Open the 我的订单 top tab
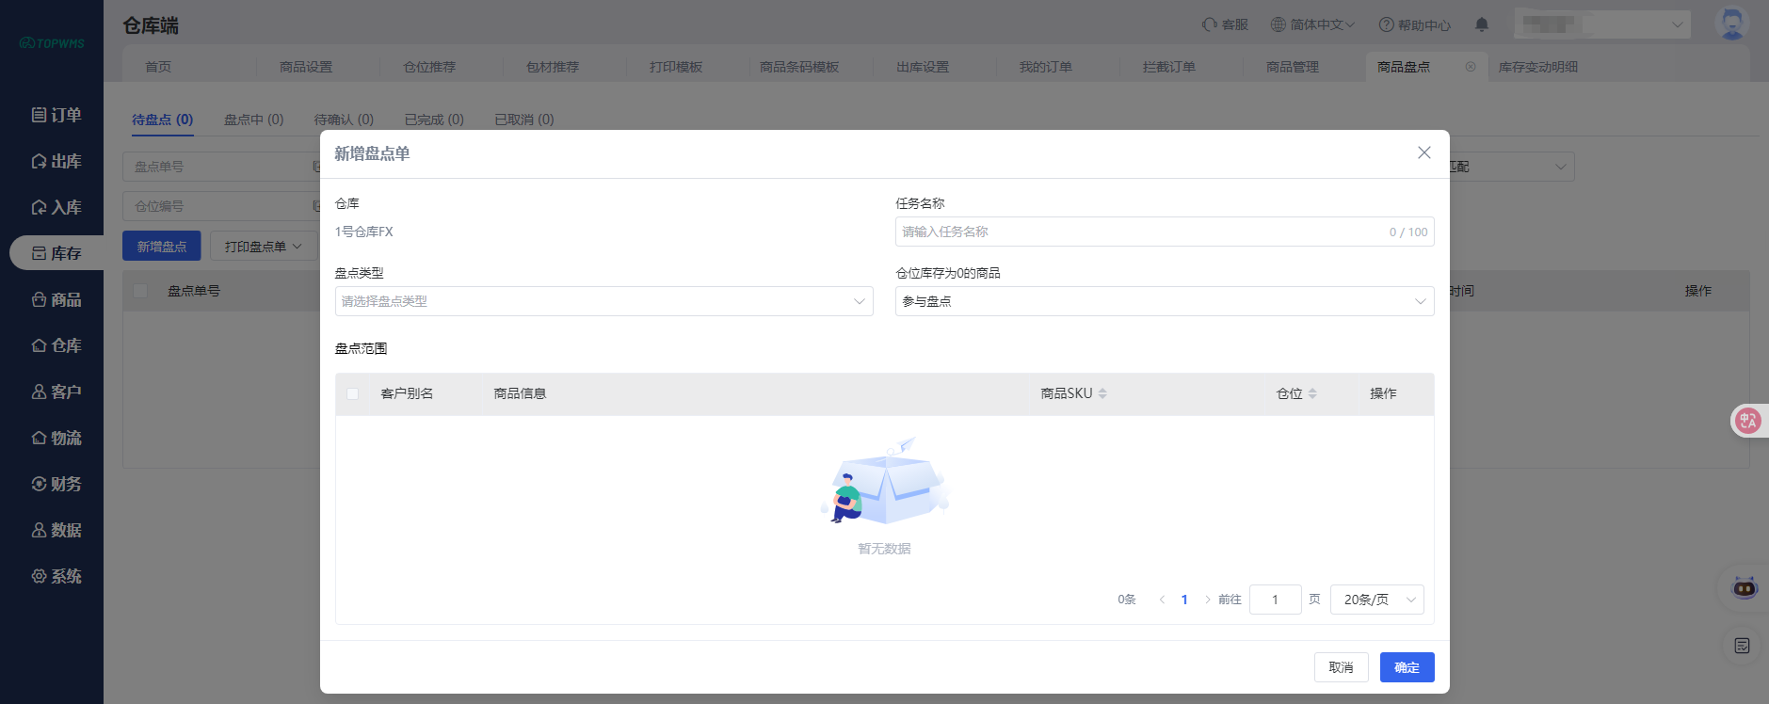 (x=1046, y=67)
